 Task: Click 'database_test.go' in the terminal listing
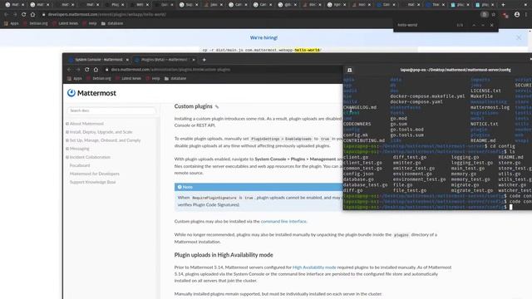pos(365,184)
